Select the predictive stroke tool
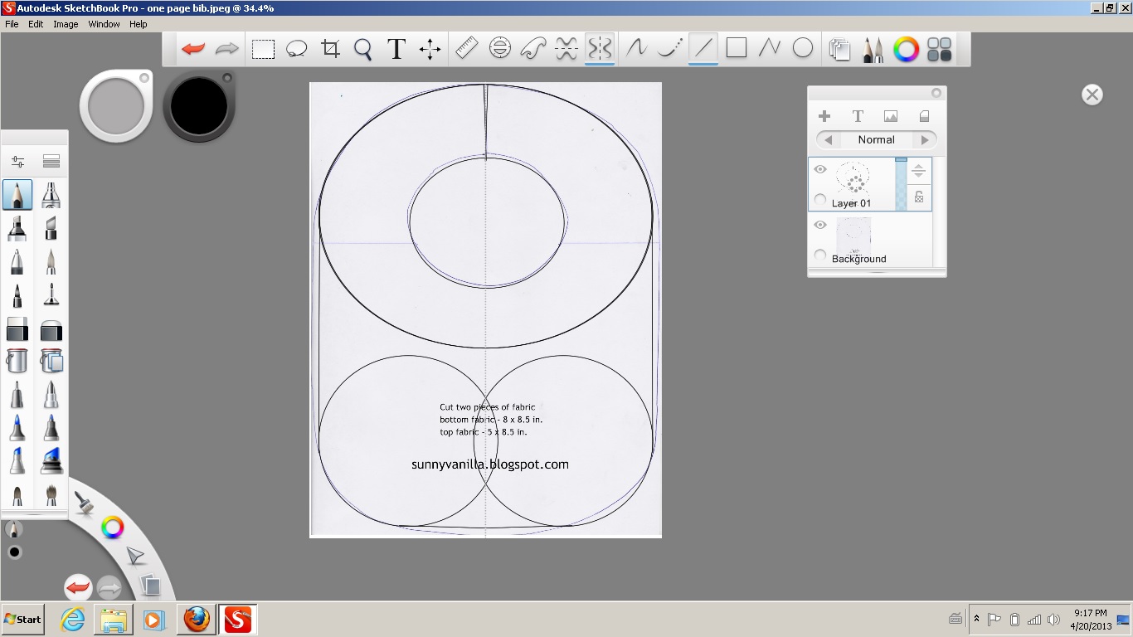Screen dimensions: 1133x637 [669, 49]
